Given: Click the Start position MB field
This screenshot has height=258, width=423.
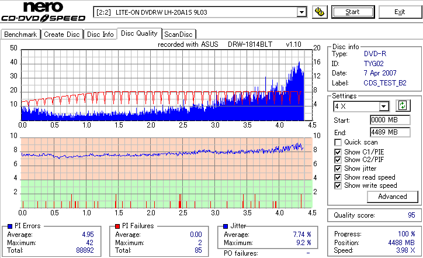Looking at the screenshot, I should click(390, 120).
